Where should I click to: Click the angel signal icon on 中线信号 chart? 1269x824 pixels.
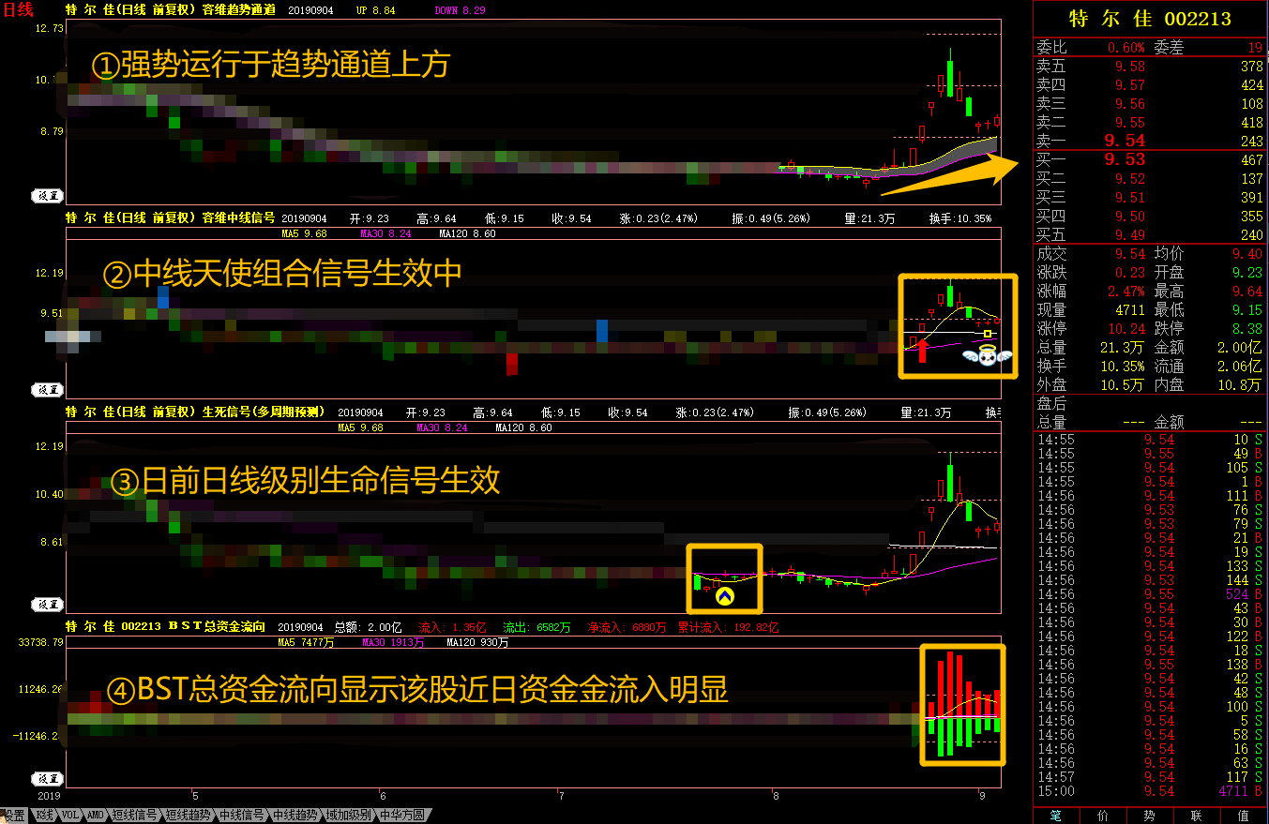tap(988, 355)
